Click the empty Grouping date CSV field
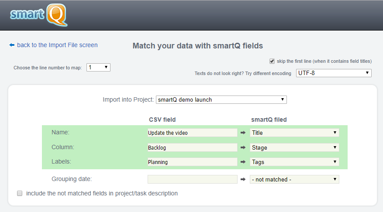The image size is (383, 212). (x=192, y=179)
